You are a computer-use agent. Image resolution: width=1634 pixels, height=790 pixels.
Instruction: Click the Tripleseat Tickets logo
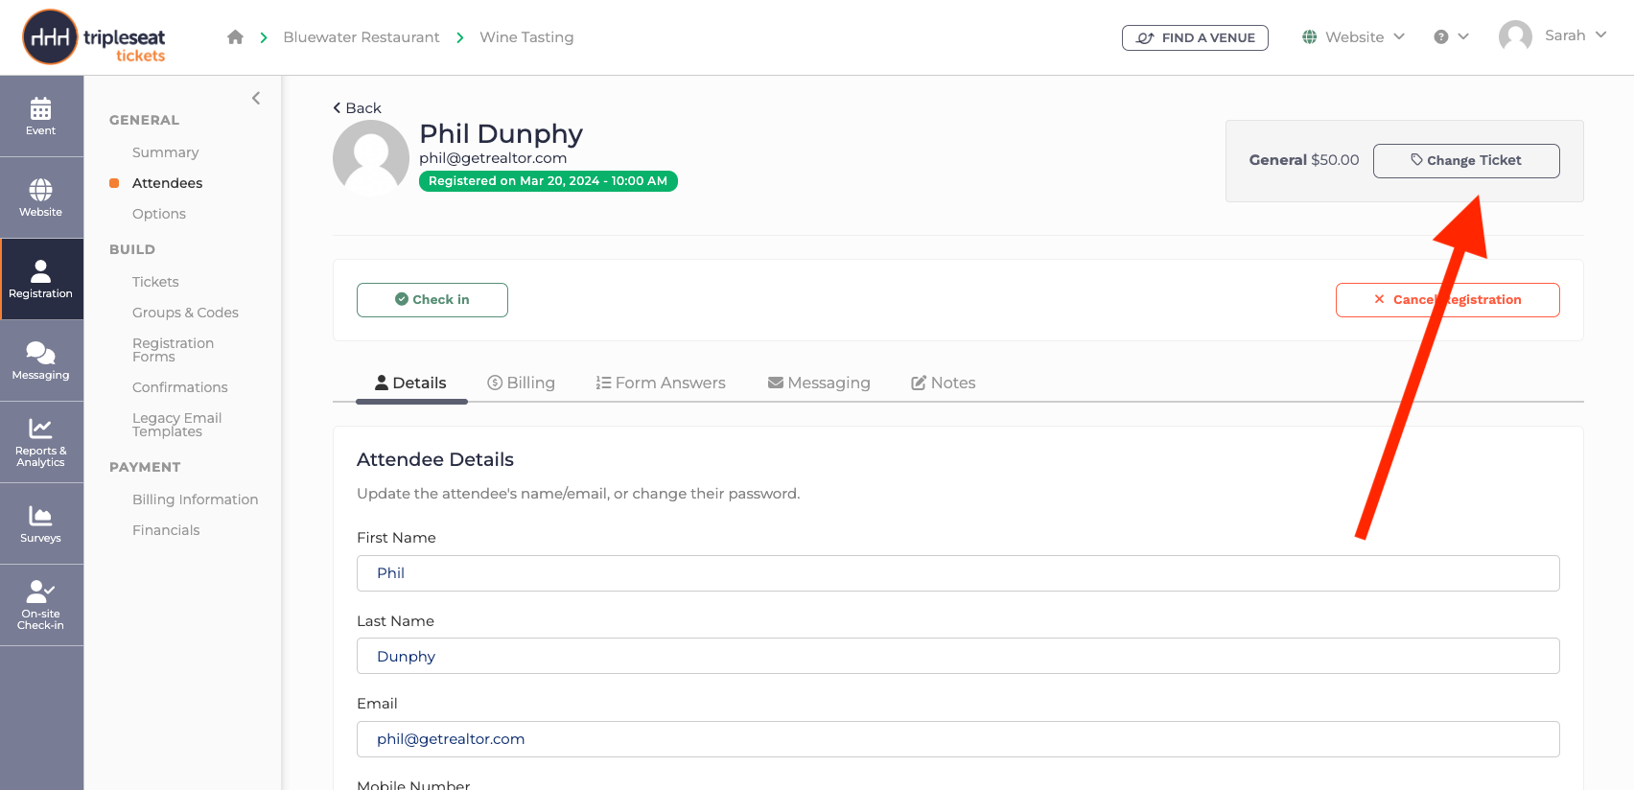coord(94,37)
